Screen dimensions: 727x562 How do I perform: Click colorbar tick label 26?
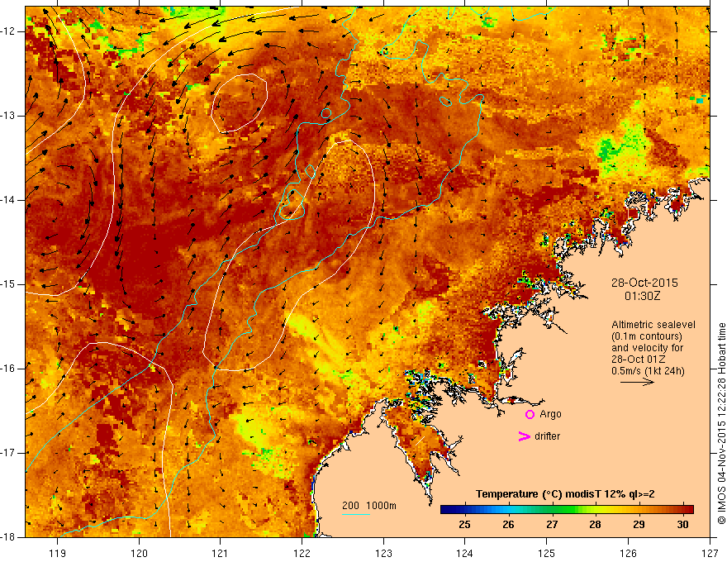tap(508, 525)
